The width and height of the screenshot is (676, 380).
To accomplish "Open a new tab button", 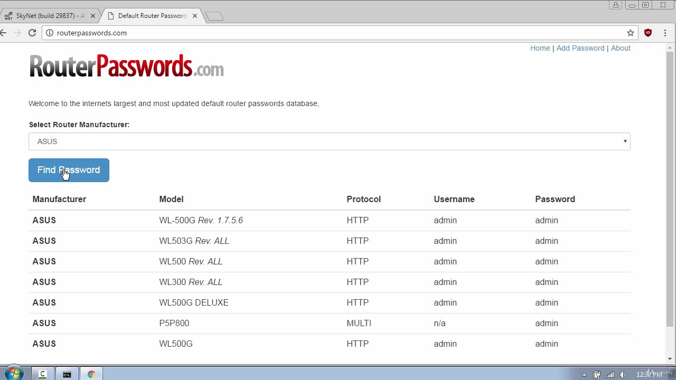I will pos(214,16).
